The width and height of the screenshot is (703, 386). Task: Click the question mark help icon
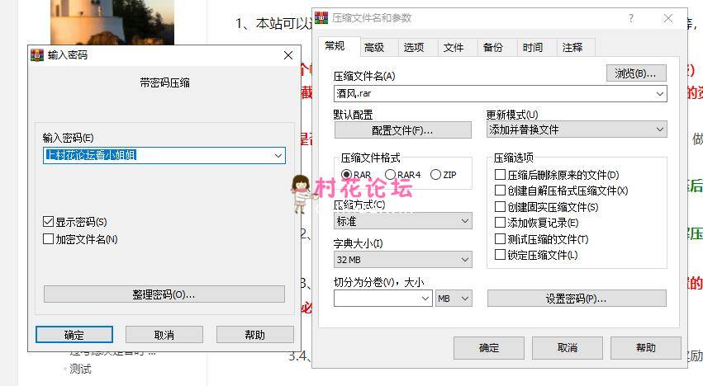click(x=631, y=18)
